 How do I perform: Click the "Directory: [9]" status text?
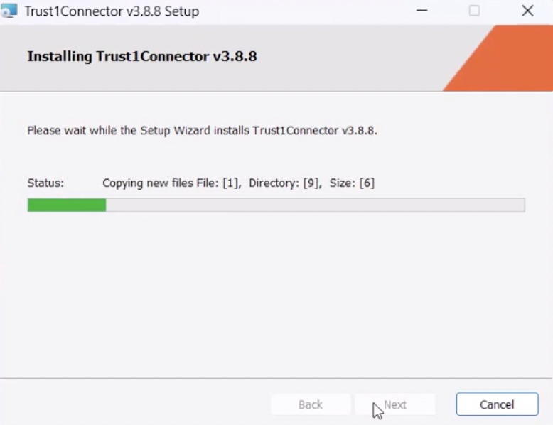285,183
